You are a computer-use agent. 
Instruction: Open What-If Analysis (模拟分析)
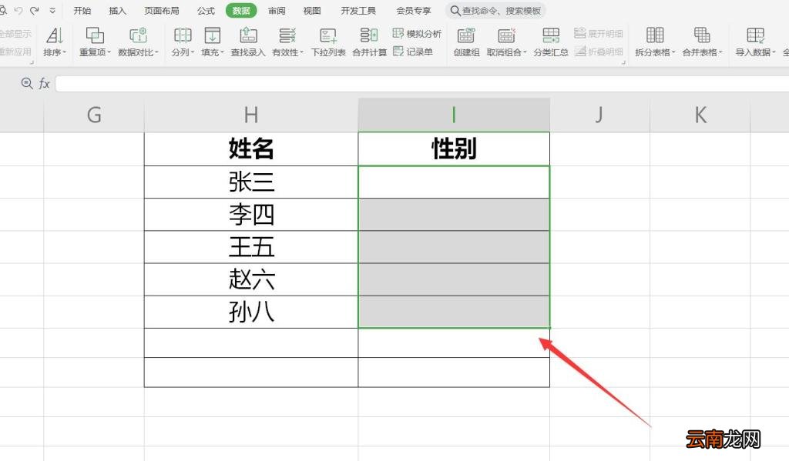pyautogui.click(x=417, y=34)
